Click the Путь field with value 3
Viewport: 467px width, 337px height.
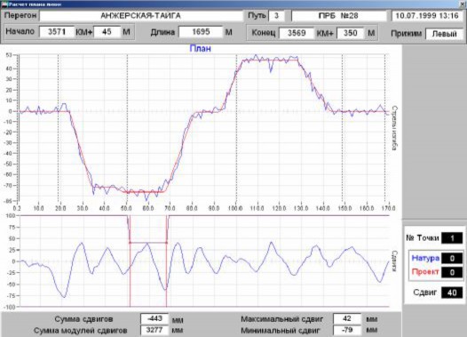tap(276, 16)
